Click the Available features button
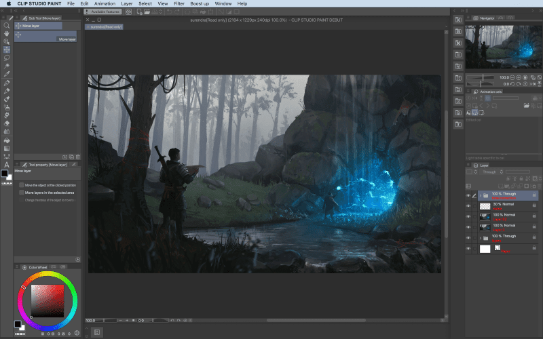 coord(102,12)
